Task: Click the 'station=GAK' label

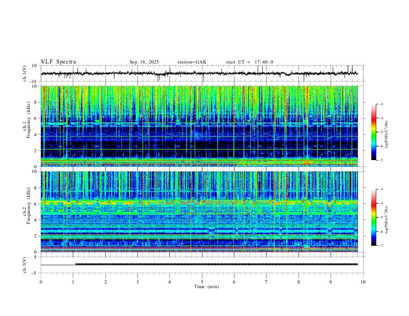Action: (x=192, y=62)
